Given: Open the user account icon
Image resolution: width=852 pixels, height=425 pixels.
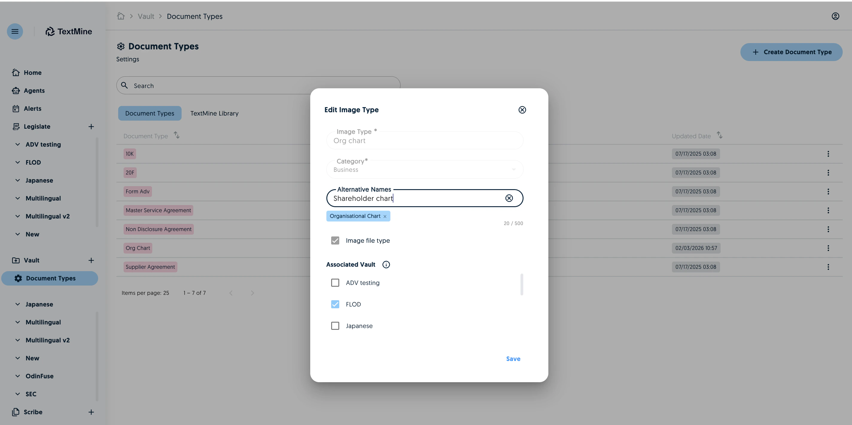Looking at the screenshot, I should point(835,16).
